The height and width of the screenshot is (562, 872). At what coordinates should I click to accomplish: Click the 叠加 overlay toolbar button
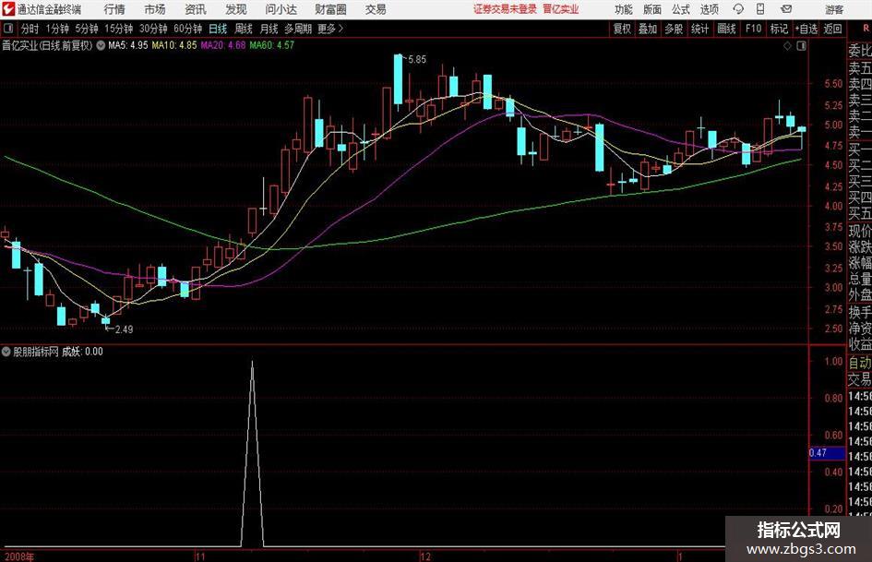tap(648, 29)
